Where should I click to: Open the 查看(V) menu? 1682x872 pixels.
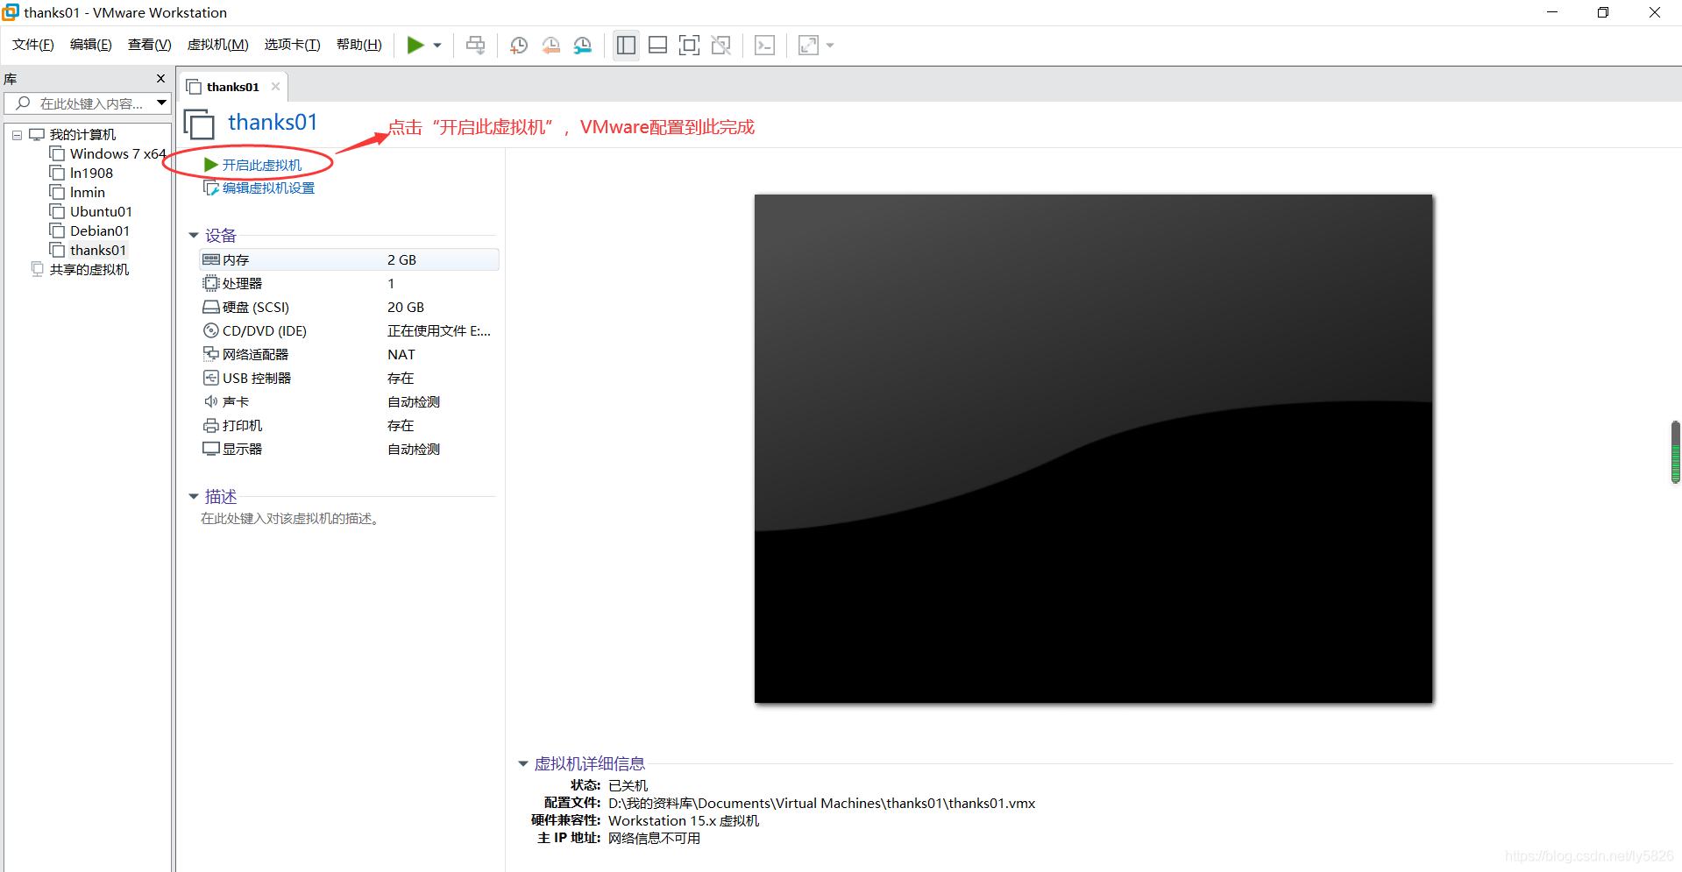coord(150,45)
